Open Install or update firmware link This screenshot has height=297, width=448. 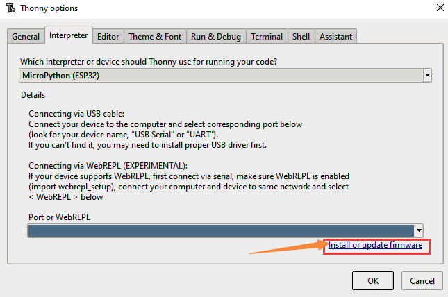[x=375, y=245]
